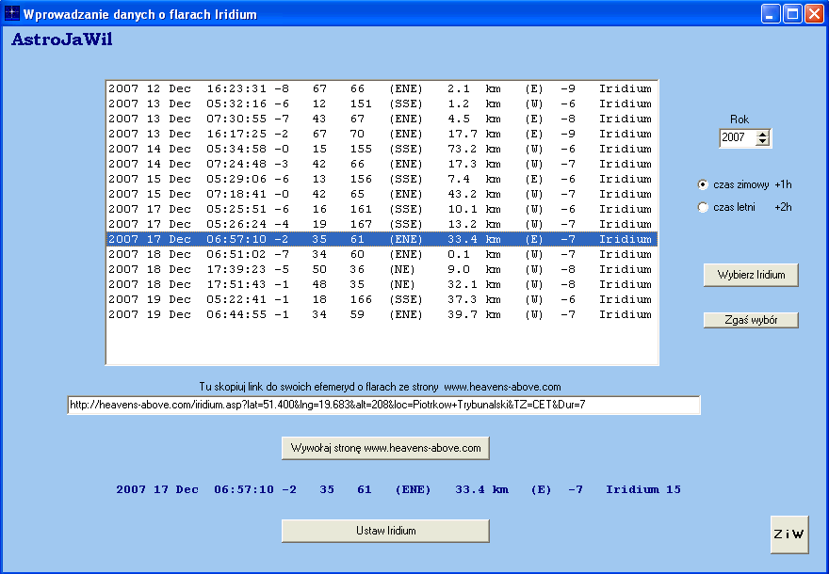This screenshot has width=829, height=574.
Task: Select the row 2007 15 Dec 07:18:41
Action: click(x=382, y=194)
